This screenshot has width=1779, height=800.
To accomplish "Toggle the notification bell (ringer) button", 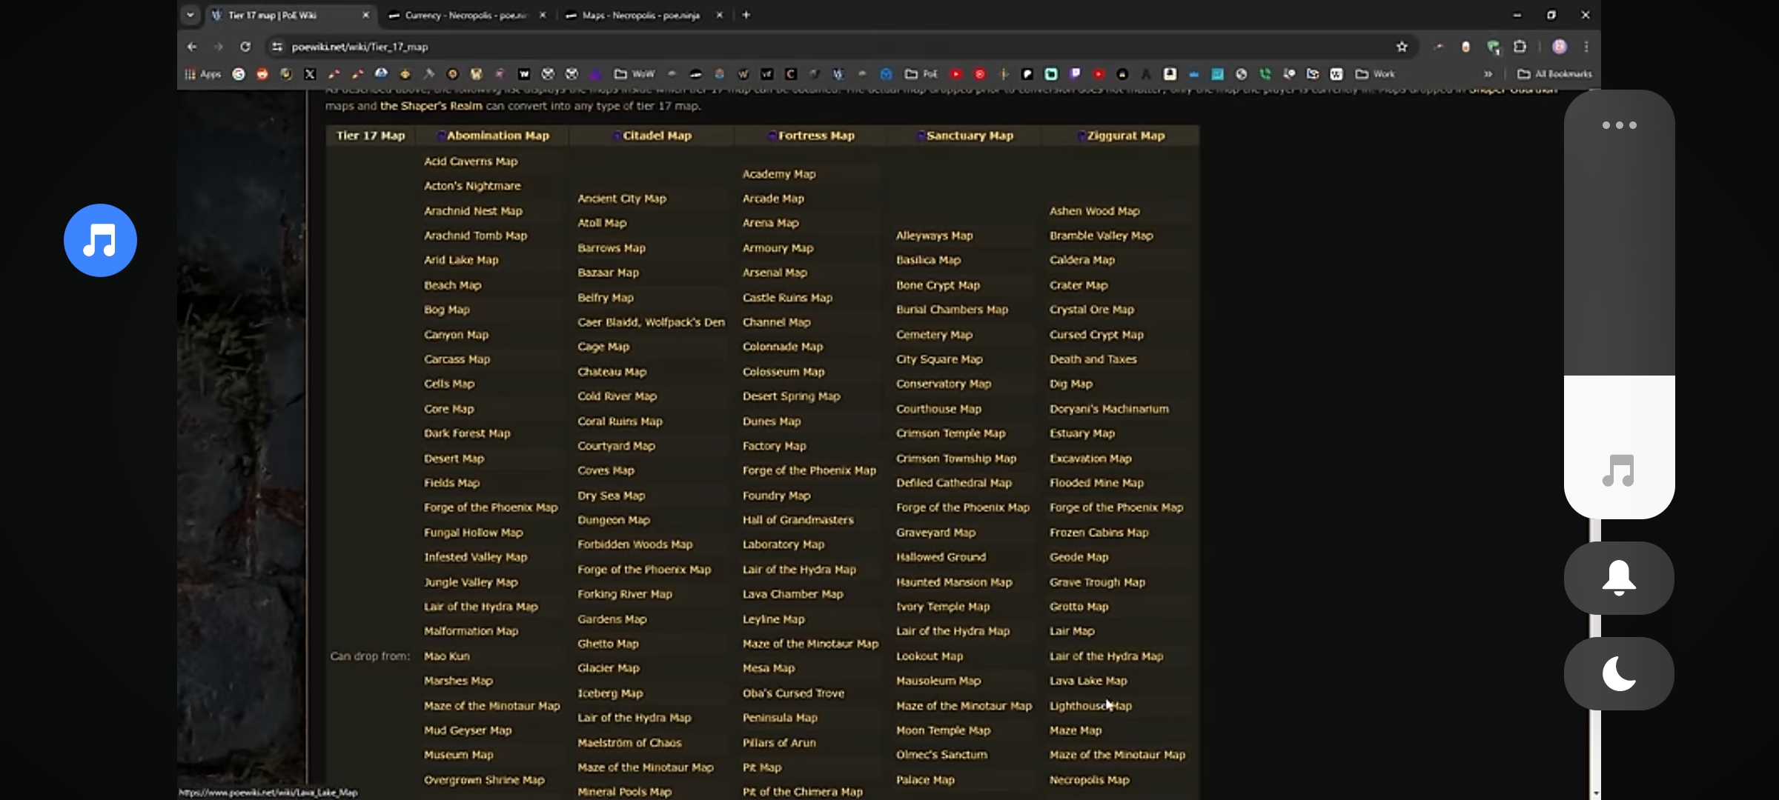I will click(x=1619, y=578).
